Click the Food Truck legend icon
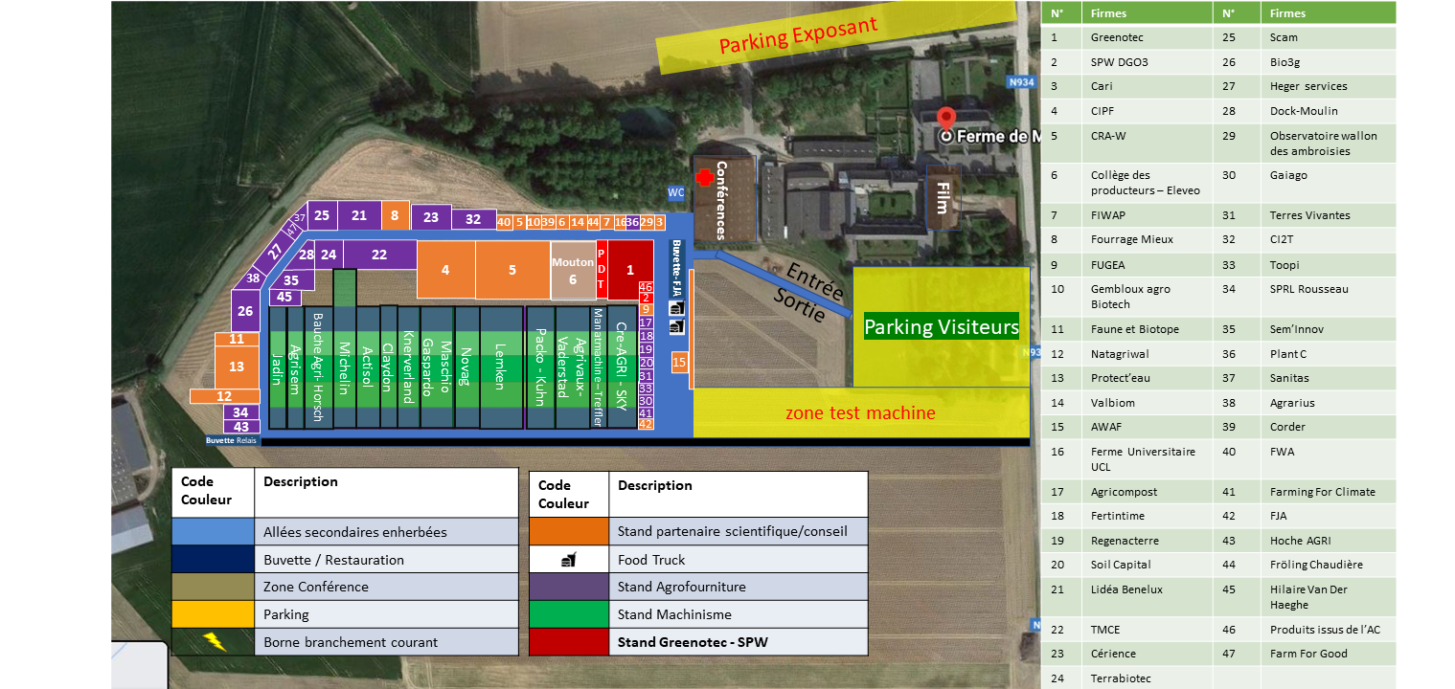 pos(569,560)
